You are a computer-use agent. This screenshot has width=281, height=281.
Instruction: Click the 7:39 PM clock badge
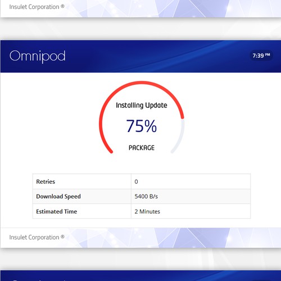tap(261, 56)
